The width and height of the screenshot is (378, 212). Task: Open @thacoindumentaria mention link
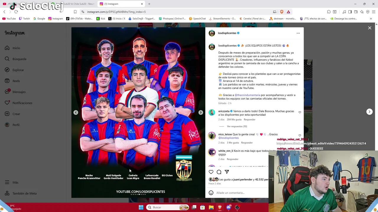point(247,95)
